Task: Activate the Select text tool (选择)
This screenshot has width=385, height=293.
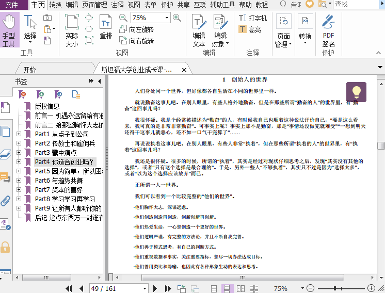Action: [x=30, y=29]
